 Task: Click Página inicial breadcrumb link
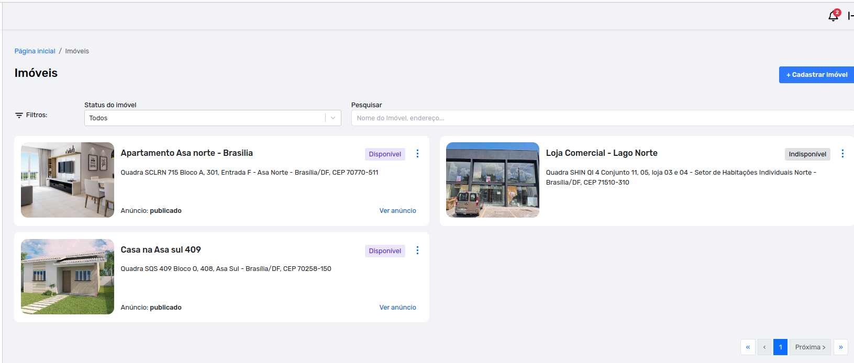(x=35, y=51)
